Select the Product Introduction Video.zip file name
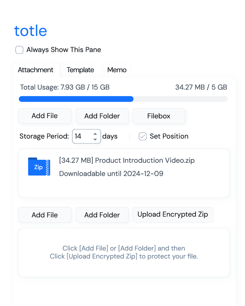 pos(127,160)
